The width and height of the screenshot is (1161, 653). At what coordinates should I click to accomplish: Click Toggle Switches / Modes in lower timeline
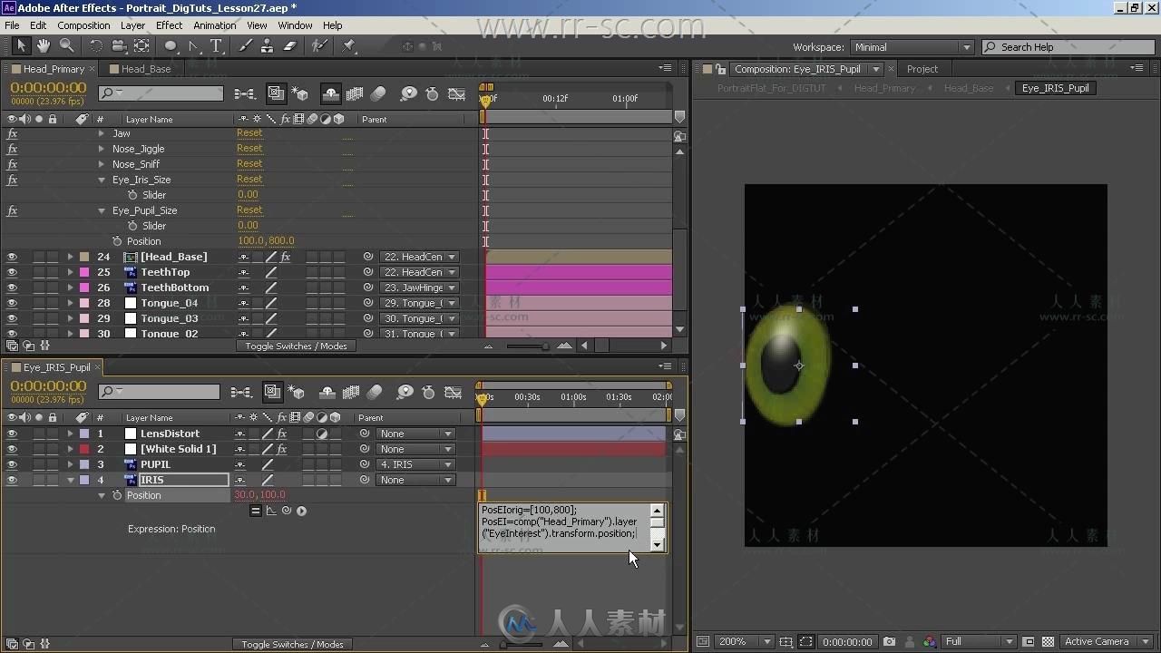coord(292,644)
